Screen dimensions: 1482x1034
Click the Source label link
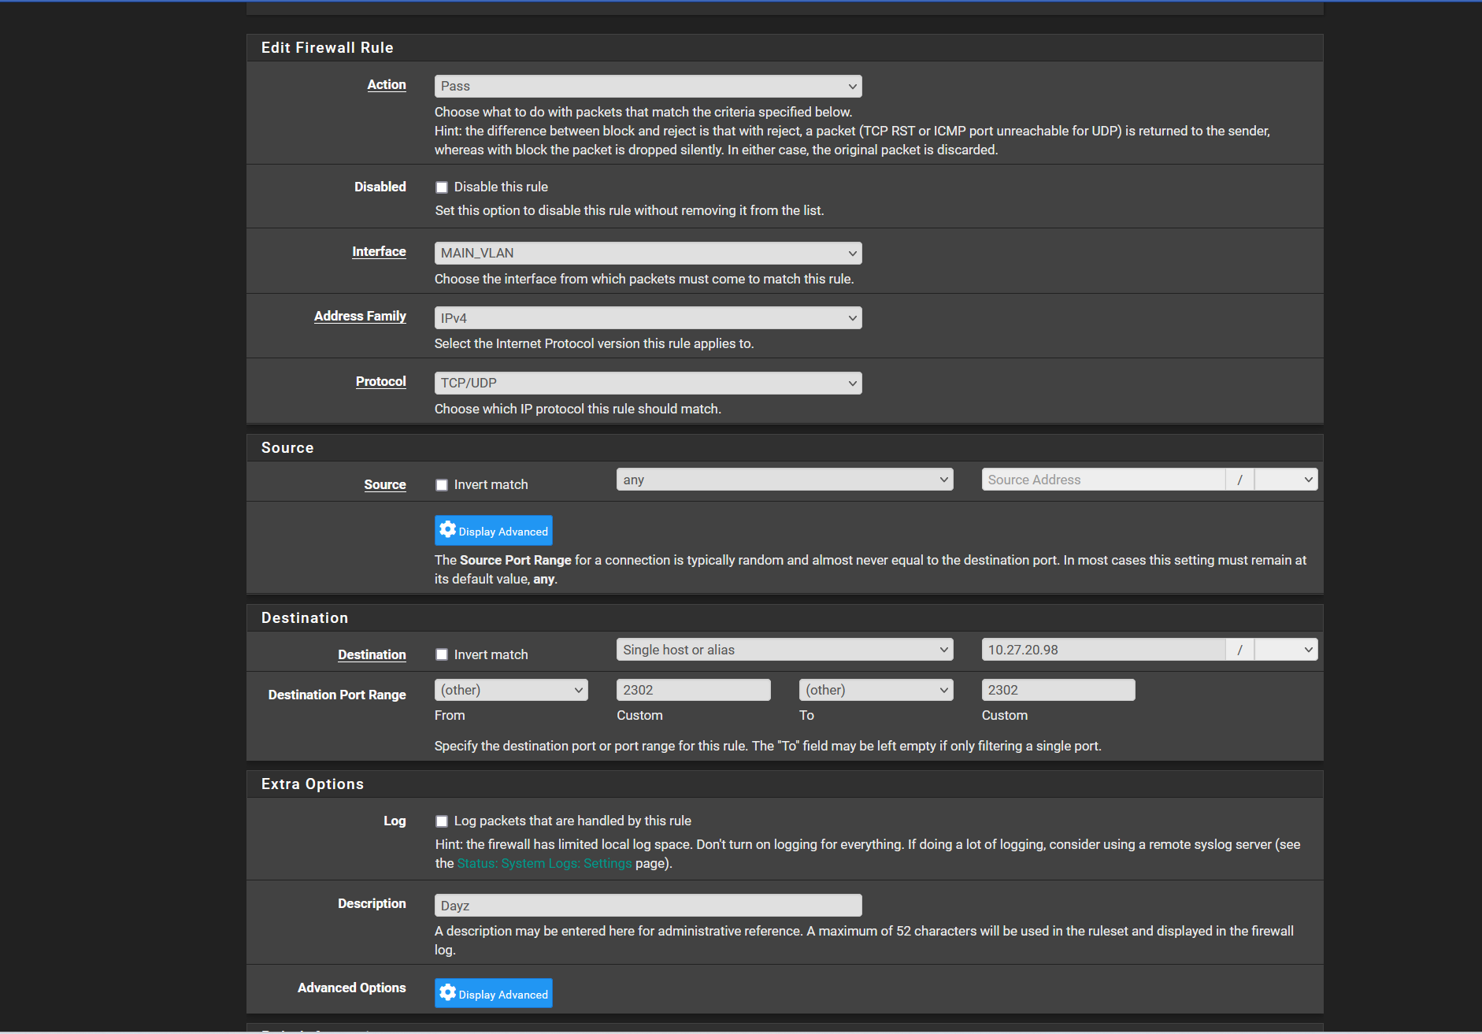(385, 485)
